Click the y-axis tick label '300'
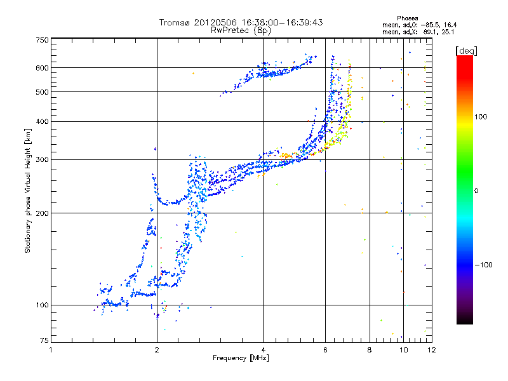 pyautogui.click(x=42, y=160)
